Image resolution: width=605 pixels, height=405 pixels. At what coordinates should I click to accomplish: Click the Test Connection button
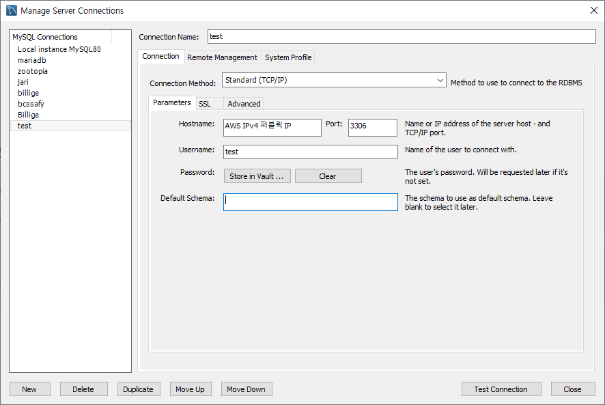pos(501,389)
